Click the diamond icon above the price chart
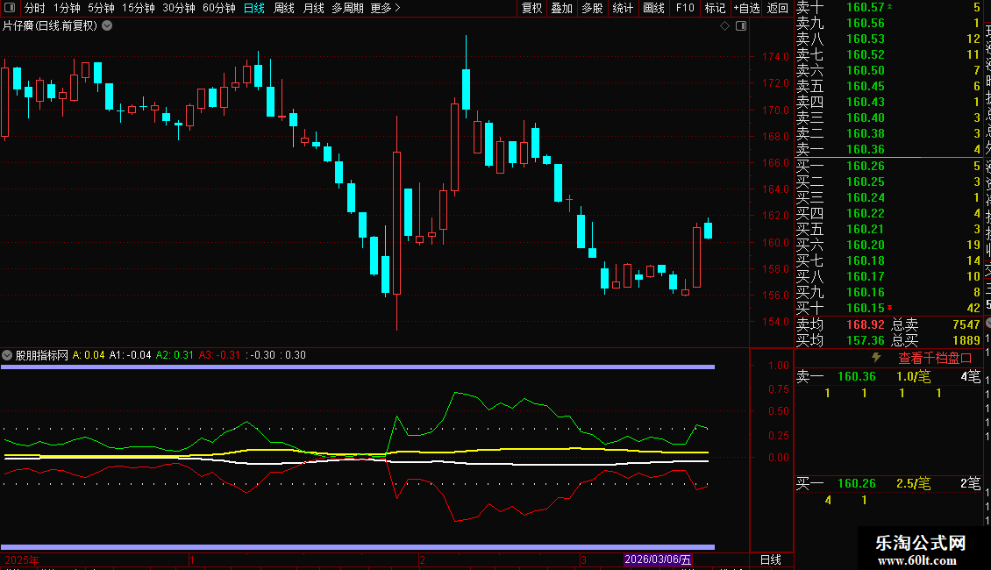This screenshot has height=570, width=991. point(725,26)
